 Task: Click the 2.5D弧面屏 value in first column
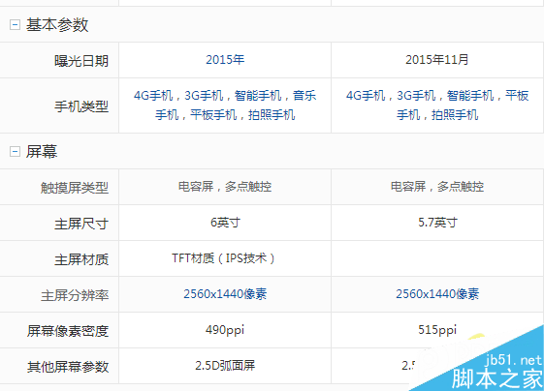225,366
